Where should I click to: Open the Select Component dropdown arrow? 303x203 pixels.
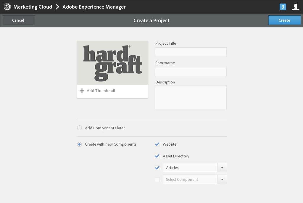[x=222, y=180]
